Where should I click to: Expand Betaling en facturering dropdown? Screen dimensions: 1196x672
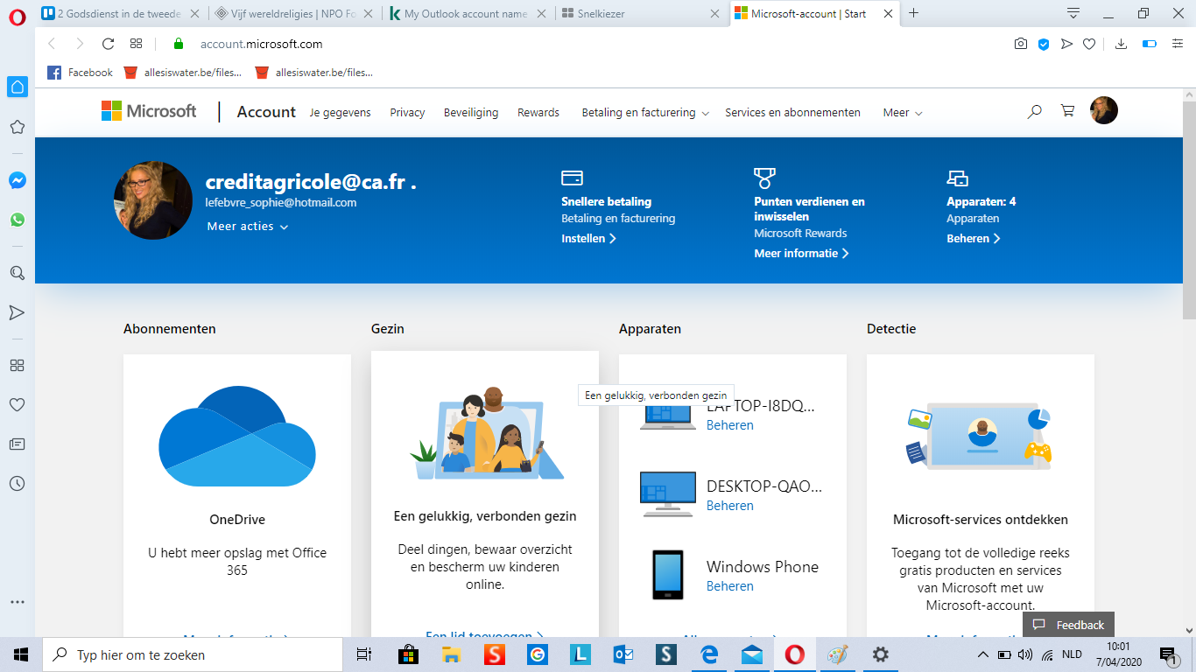coord(645,112)
